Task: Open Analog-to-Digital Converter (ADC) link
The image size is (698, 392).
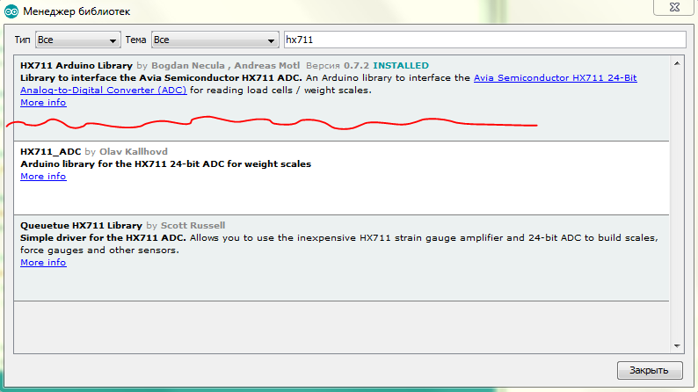Action: [103, 91]
